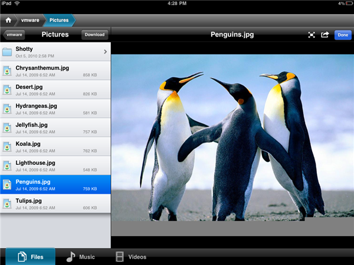The image size is (354, 265).
Task: Switch to the Music tab
Action: 80,257
